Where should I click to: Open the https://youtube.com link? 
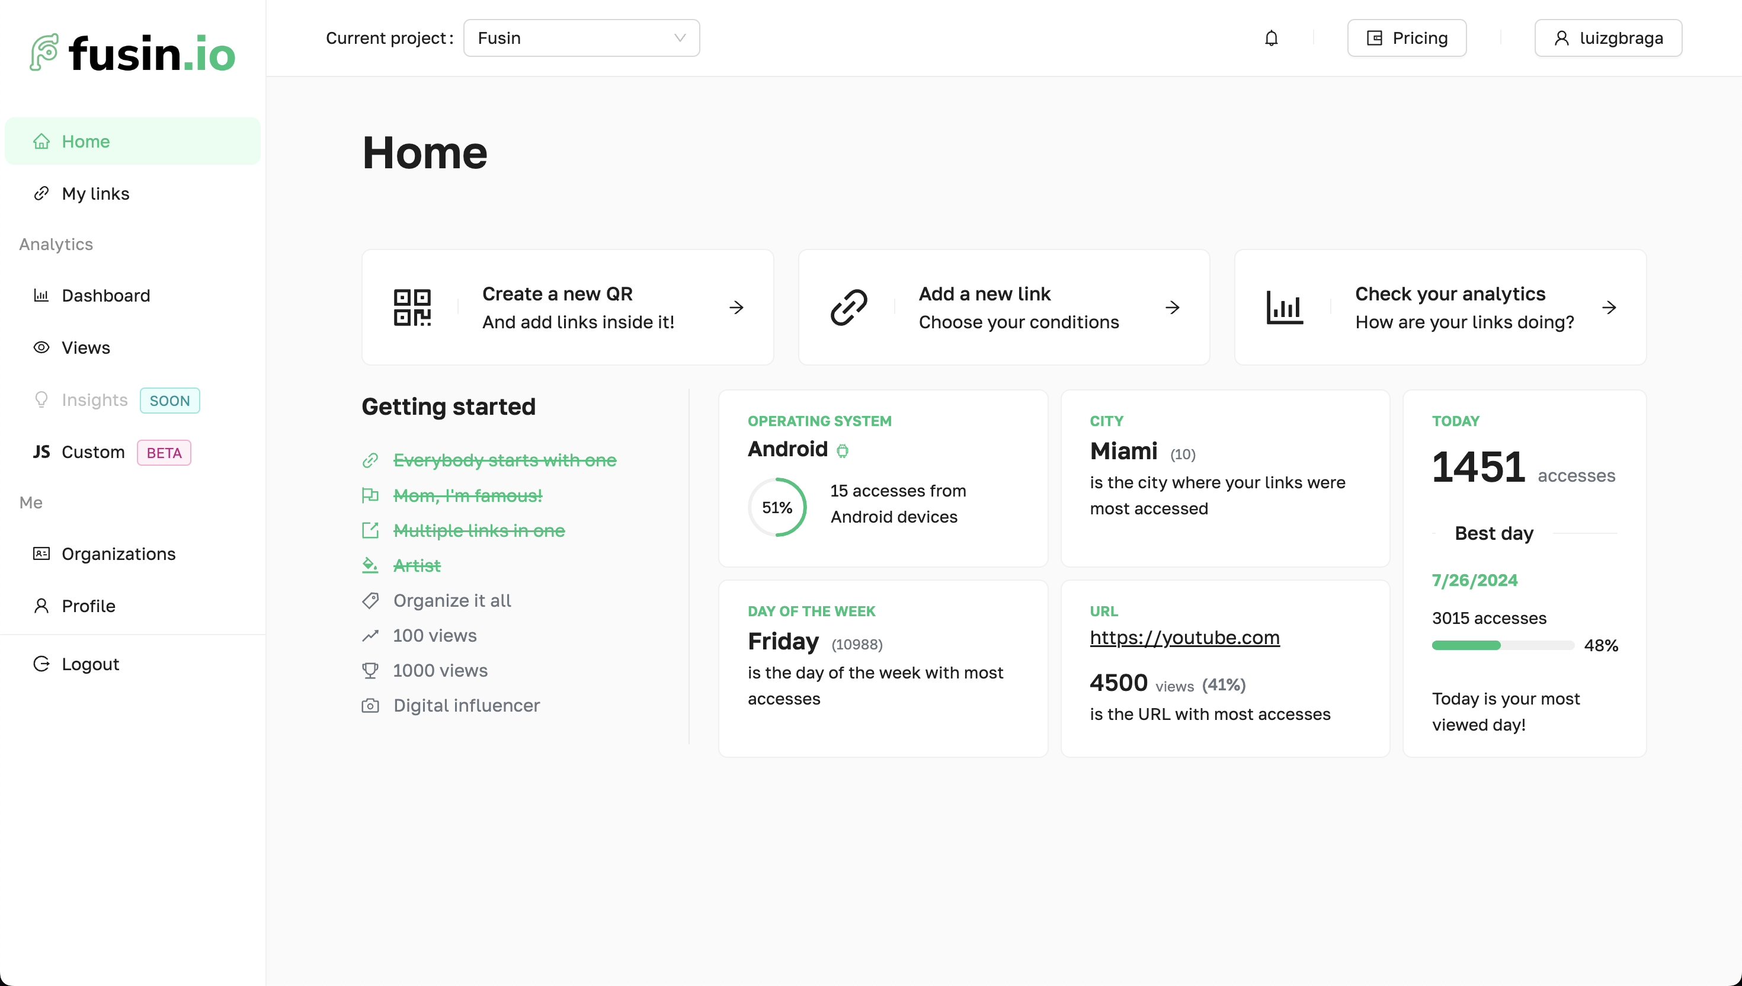tap(1184, 637)
